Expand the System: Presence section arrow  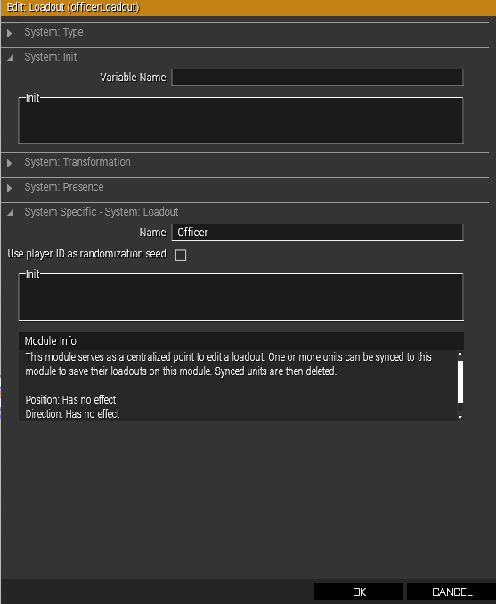[x=10, y=188]
